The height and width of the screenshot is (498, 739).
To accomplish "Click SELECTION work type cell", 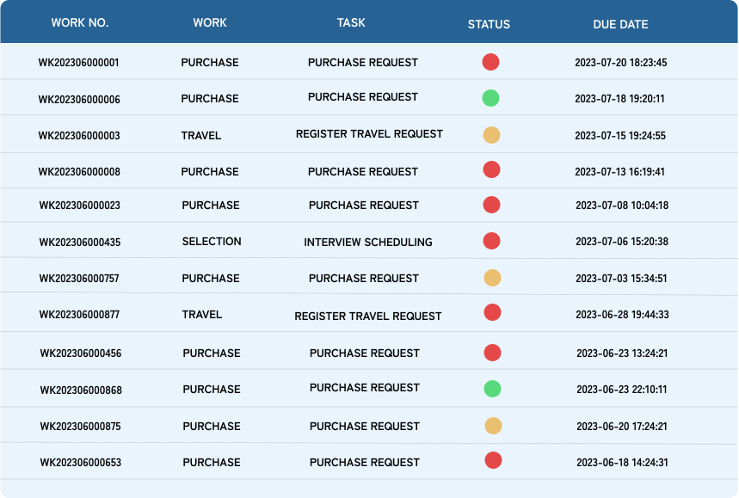I will coord(212,242).
